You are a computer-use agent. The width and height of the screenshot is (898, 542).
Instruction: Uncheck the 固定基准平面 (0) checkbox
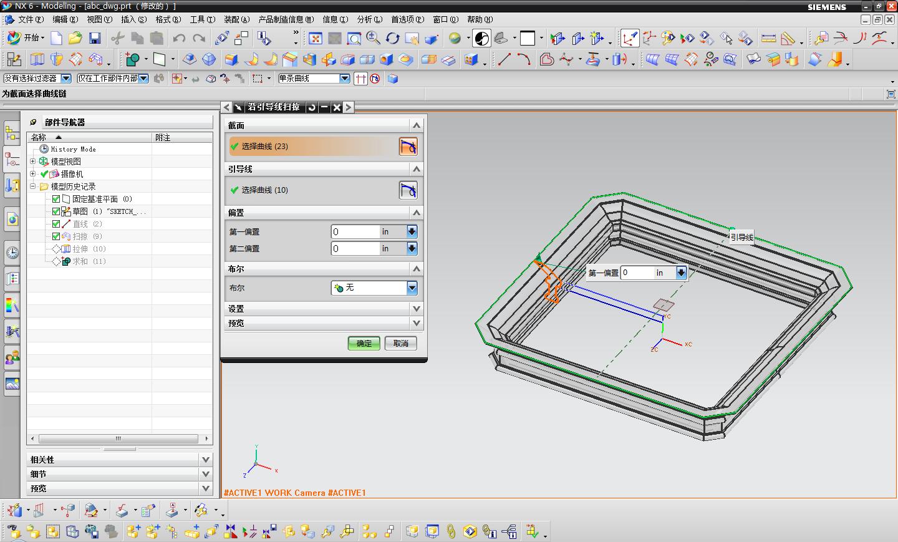(x=56, y=199)
